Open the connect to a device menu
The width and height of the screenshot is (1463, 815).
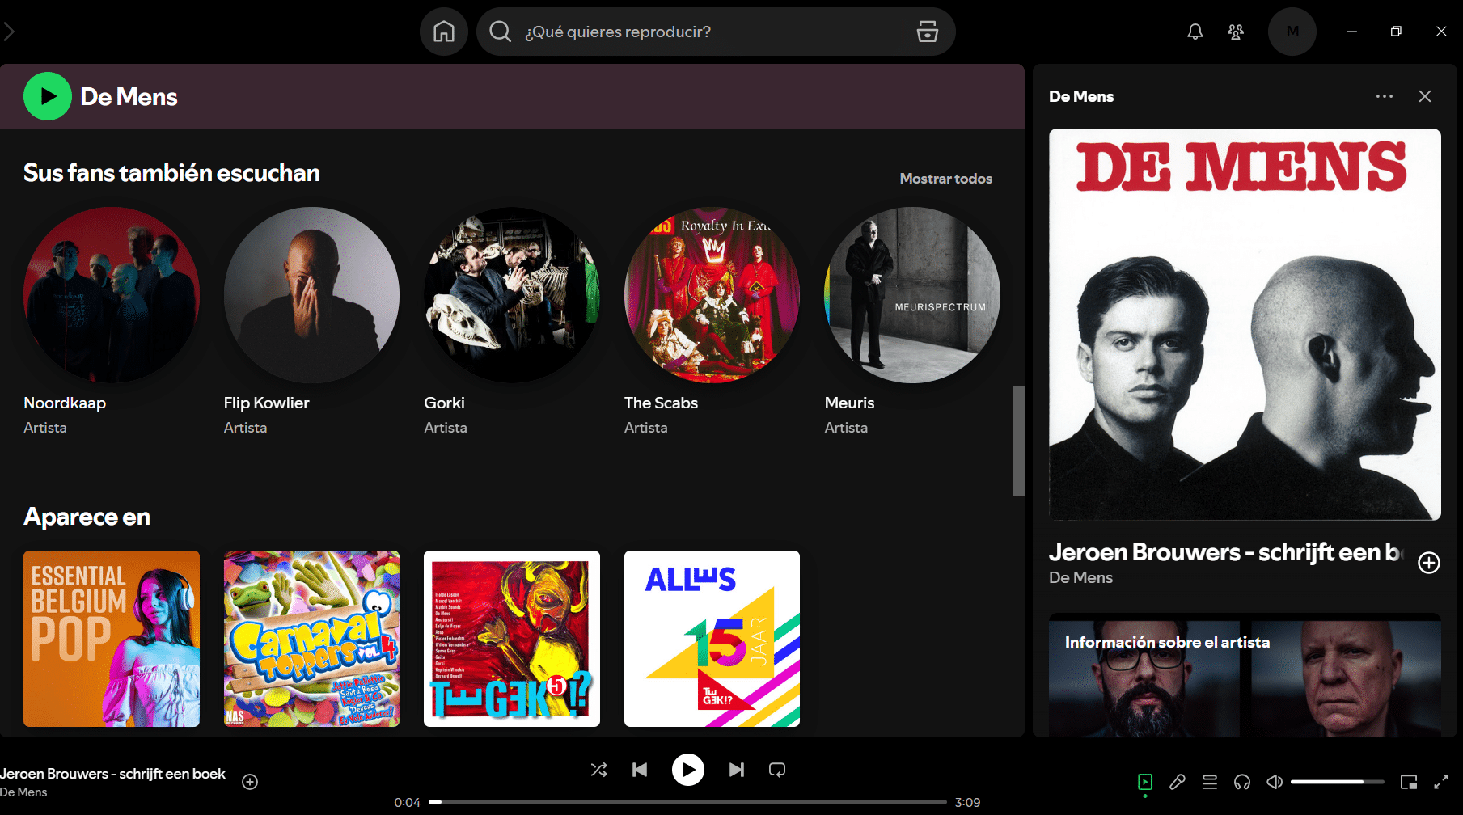tap(1242, 782)
